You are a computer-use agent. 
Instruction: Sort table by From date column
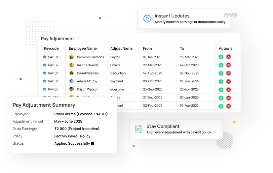tap(147, 48)
